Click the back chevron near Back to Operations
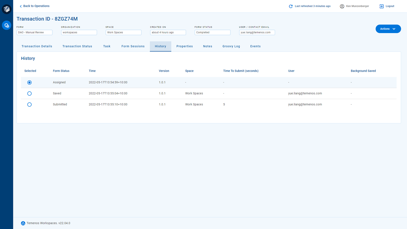The height and width of the screenshot is (229, 407). [21, 6]
